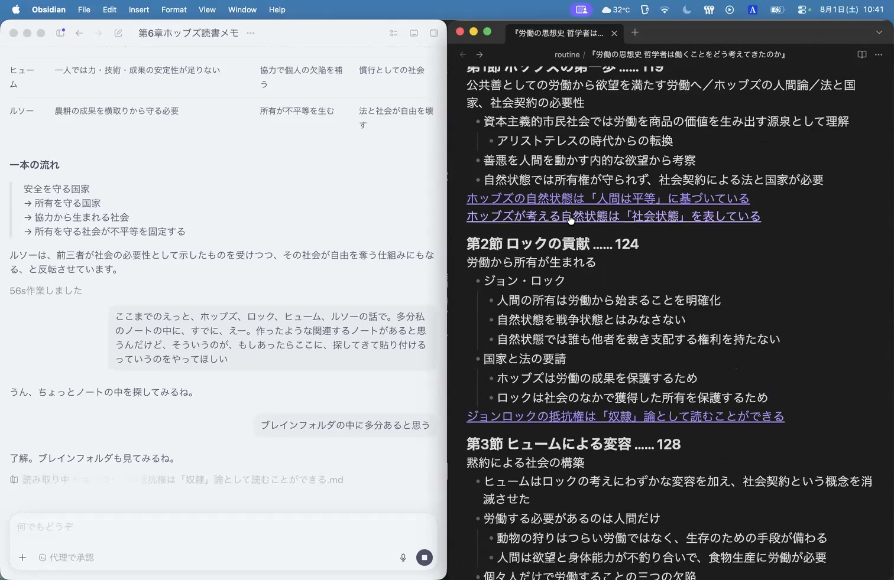Open the Help menu

pos(277,9)
